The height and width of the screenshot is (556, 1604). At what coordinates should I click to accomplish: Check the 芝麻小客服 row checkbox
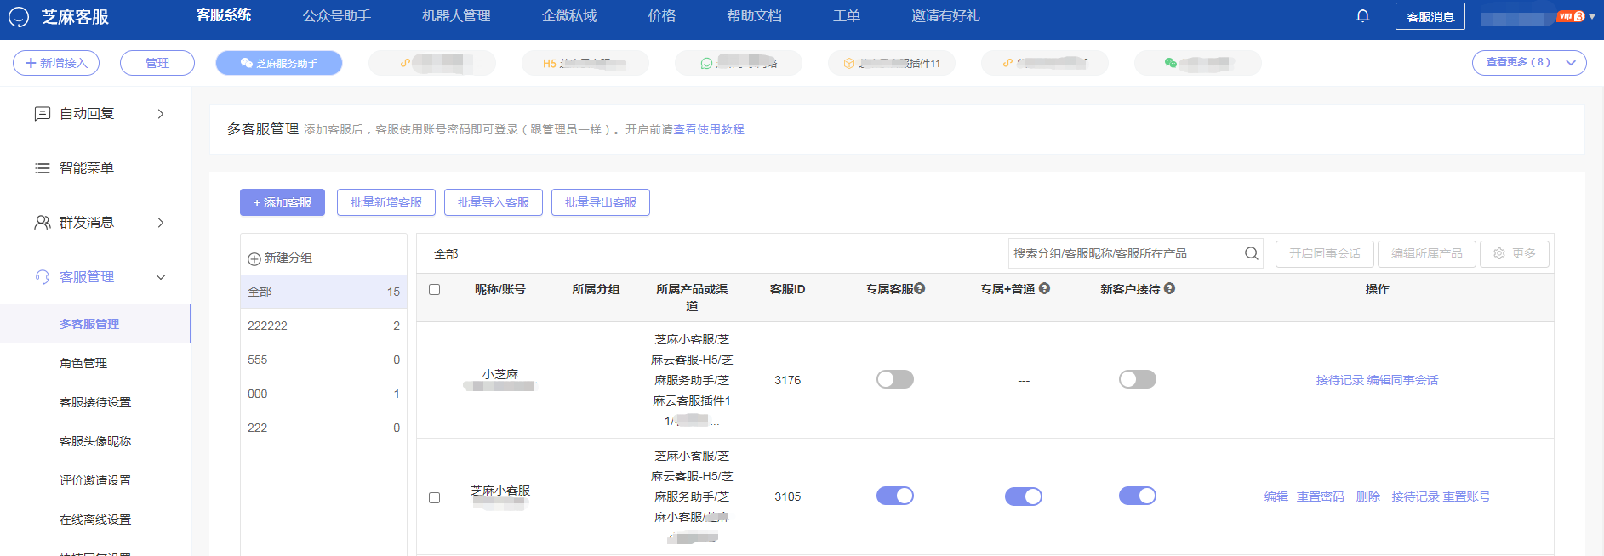tap(434, 497)
